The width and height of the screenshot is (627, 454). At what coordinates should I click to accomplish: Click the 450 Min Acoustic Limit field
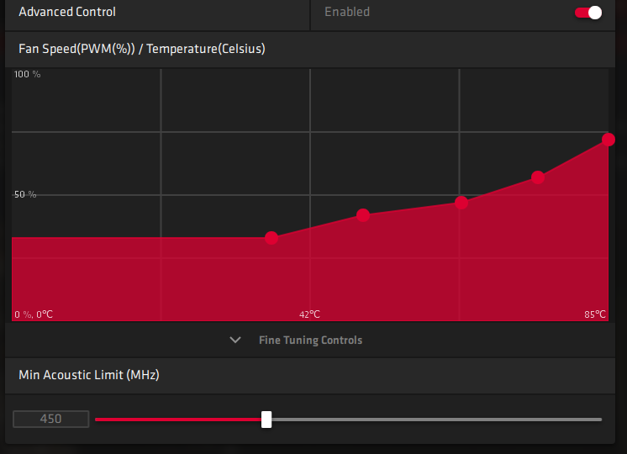point(51,419)
